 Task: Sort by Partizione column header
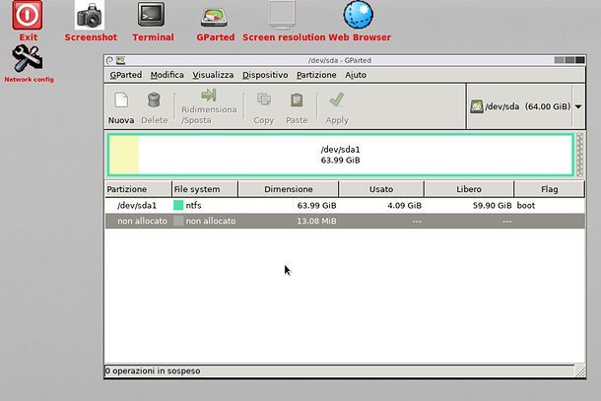[x=138, y=189]
